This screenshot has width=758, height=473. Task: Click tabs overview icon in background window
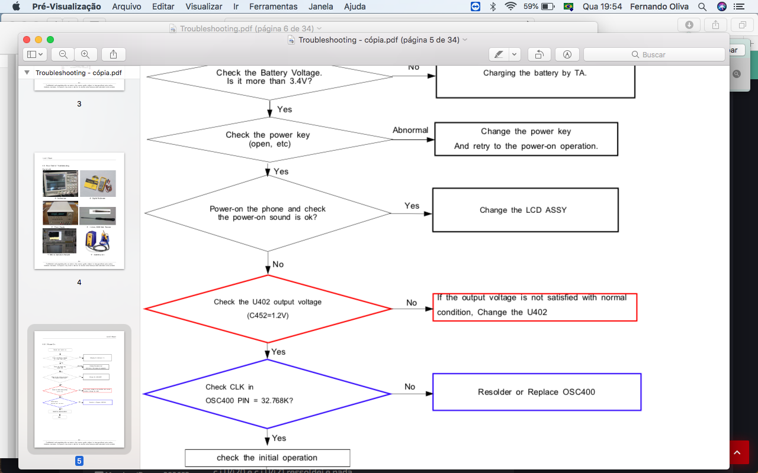coord(742,25)
